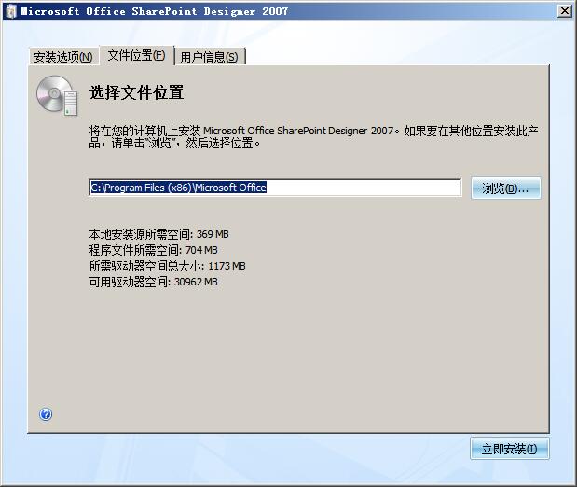Screen dimensions: 577x487
Task: Click the CD and computer setup icon
Action: [x=58, y=95]
